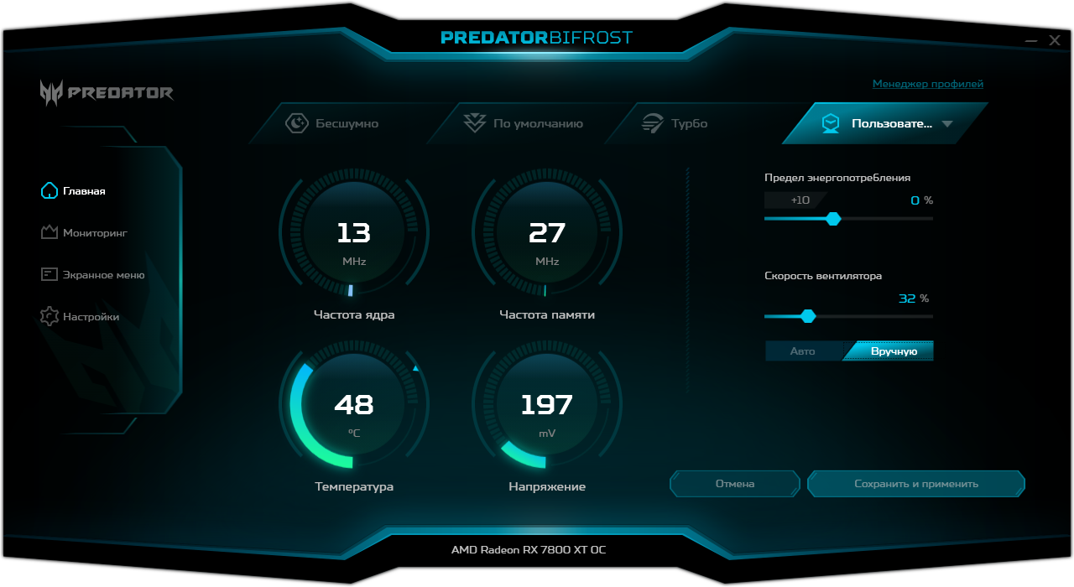Click the moon icon of Бесшумно mode

(297, 123)
